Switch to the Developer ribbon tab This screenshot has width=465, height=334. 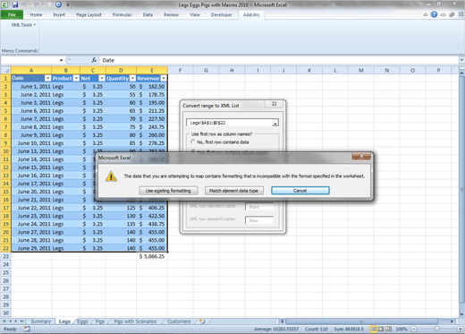[x=222, y=14]
